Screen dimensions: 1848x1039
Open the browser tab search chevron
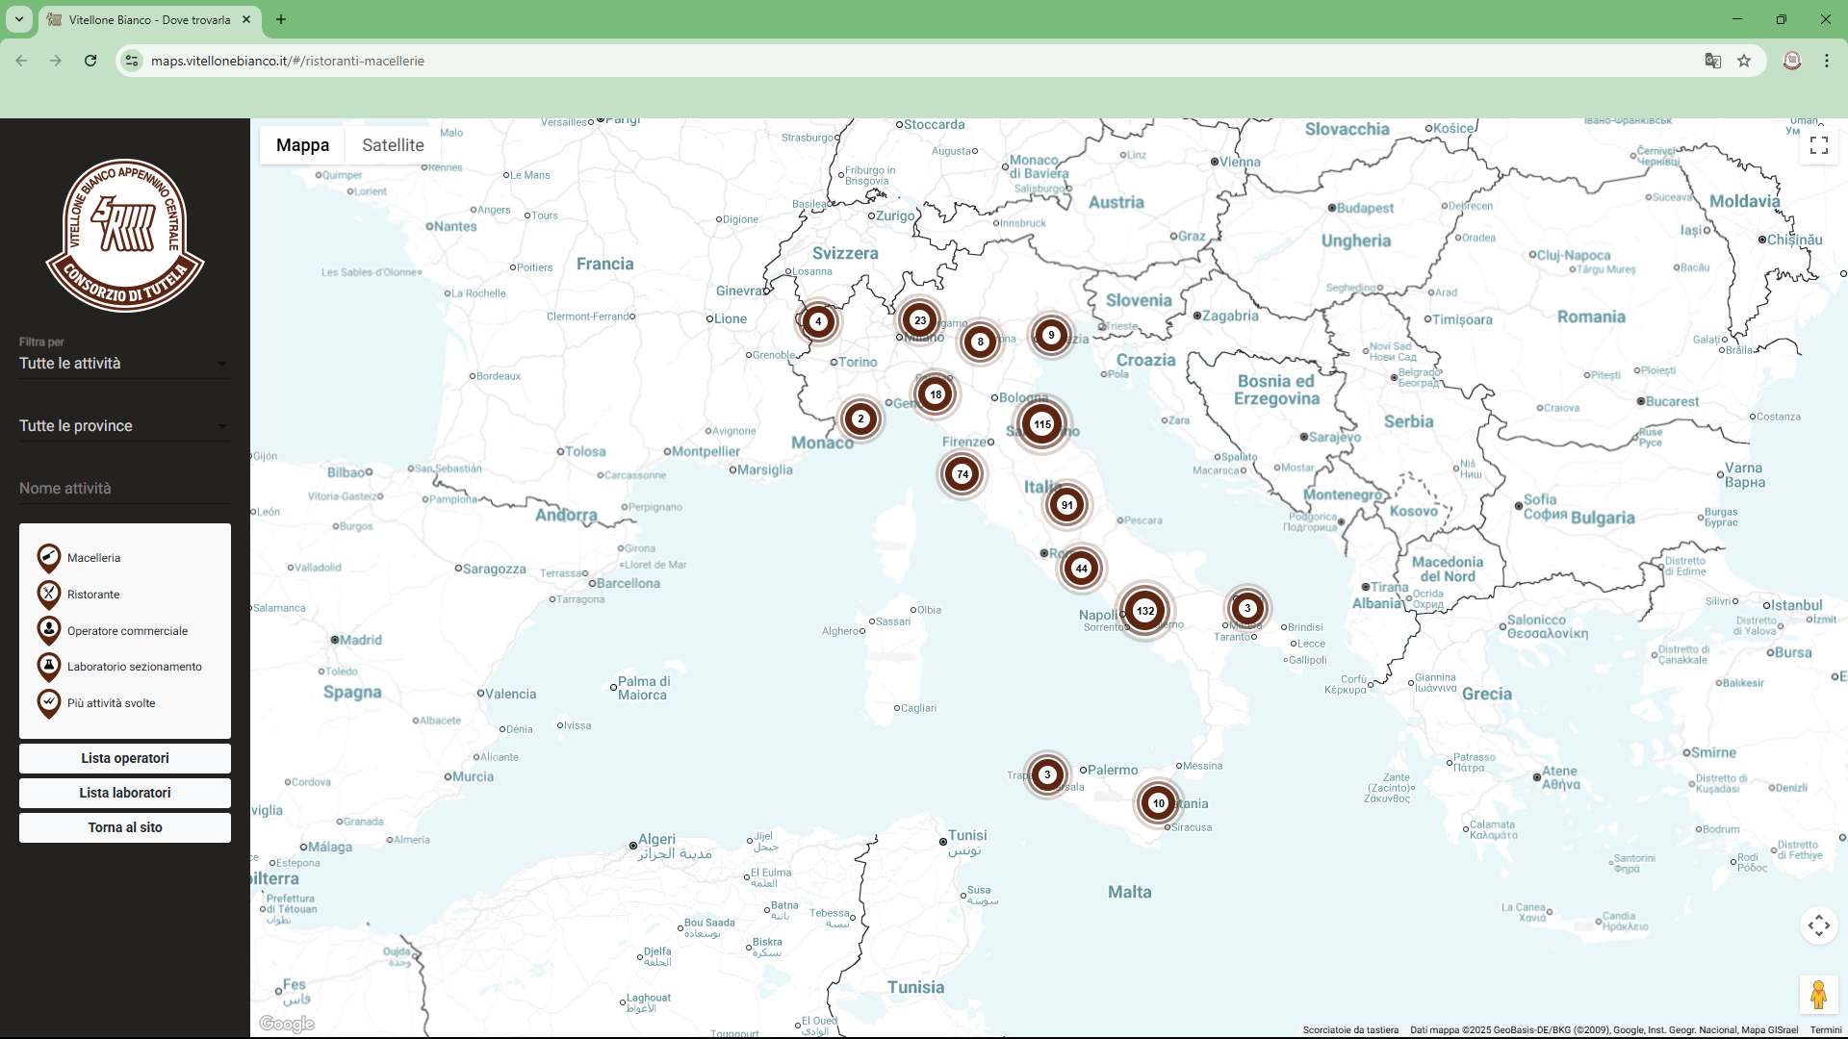point(19,19)
